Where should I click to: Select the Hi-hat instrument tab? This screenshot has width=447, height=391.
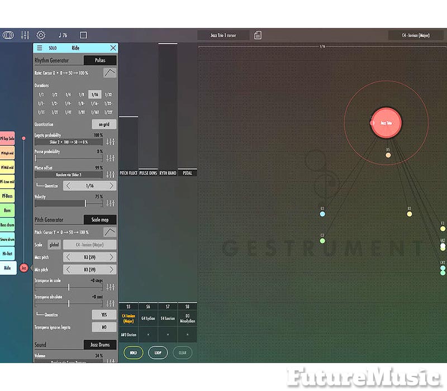(x=7, y=254)
